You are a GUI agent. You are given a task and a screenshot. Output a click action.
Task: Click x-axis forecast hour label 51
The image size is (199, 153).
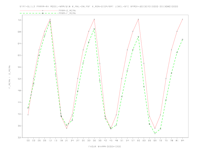[122, 140]
